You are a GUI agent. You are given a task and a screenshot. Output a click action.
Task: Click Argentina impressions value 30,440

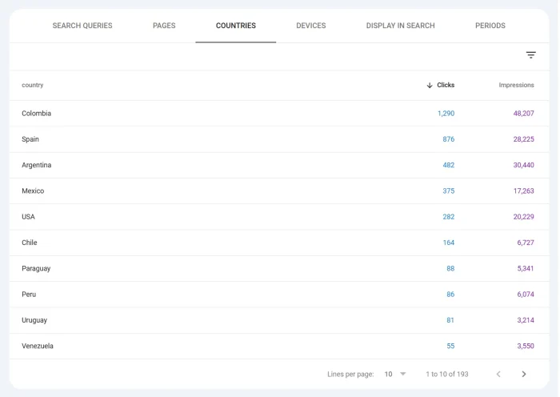coord(523,165)
